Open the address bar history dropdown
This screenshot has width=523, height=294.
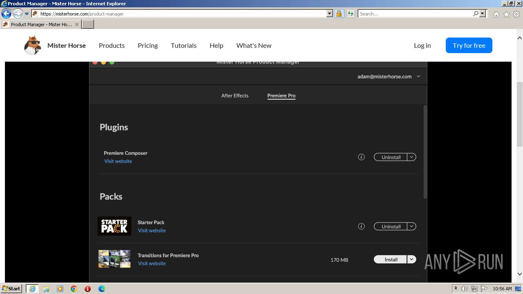[330, 13]
